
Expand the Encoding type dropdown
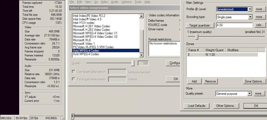[x=250, y=17]
